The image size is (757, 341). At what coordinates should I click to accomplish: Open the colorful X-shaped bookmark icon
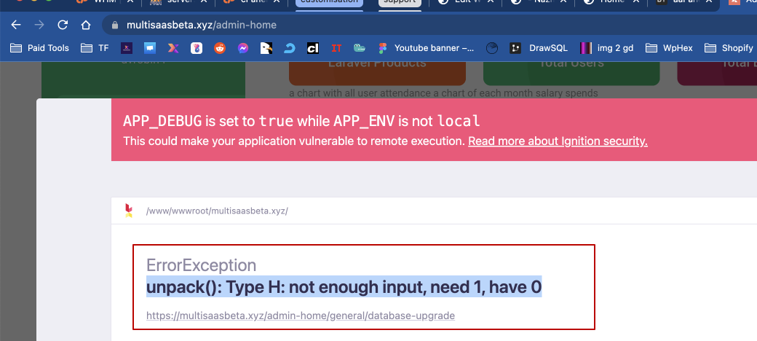173,48
